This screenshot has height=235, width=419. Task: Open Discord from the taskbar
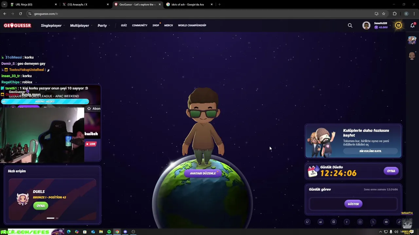(x=125, y=232)
